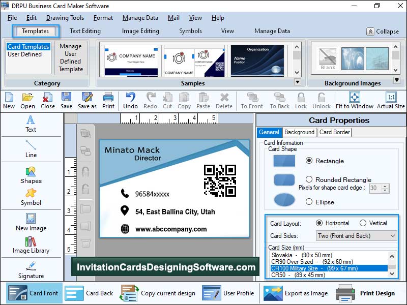Switch to the Background tab
Screen dimensions: 407x305
coord(299,132)
